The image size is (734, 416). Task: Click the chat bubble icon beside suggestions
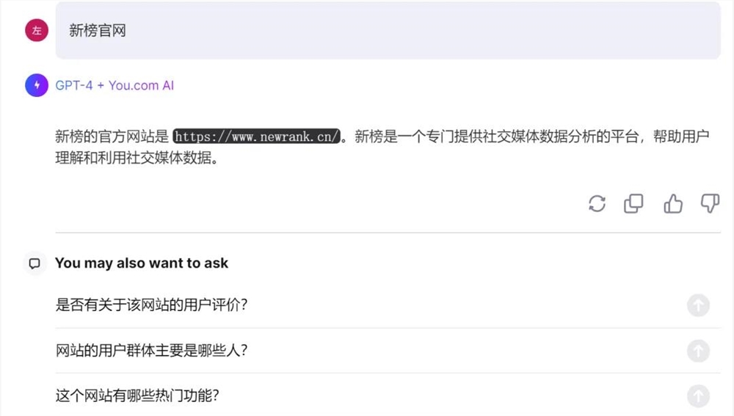[34, 263]
